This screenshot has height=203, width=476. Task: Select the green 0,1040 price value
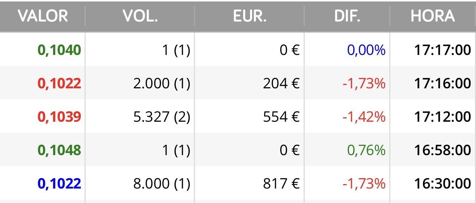tap(59, 50)
